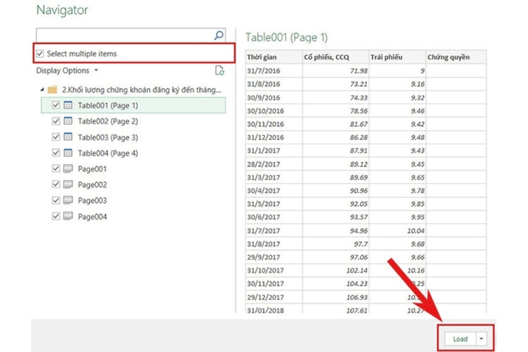Open Display Options dropdown

point(67,71)
